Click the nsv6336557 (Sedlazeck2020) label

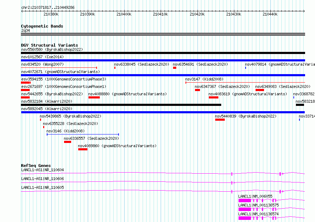91,138
